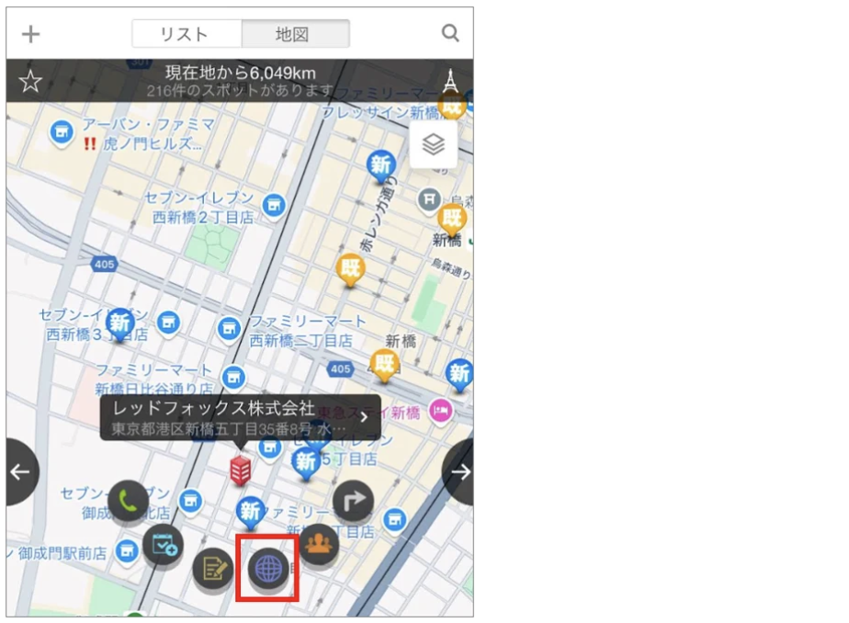Screen dimensions: 849x623
Task: Tap the セブン-イレブン 西新橋2丁目店 store marker
Action: coord(274,205)
